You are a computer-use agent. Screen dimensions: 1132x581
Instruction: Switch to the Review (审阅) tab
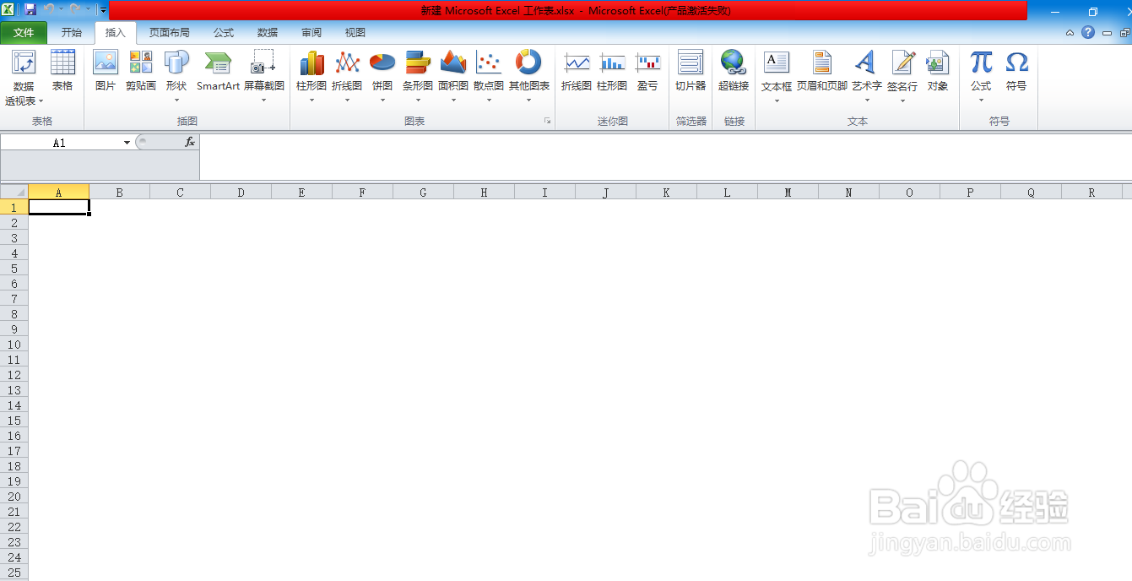pos(311,33)
